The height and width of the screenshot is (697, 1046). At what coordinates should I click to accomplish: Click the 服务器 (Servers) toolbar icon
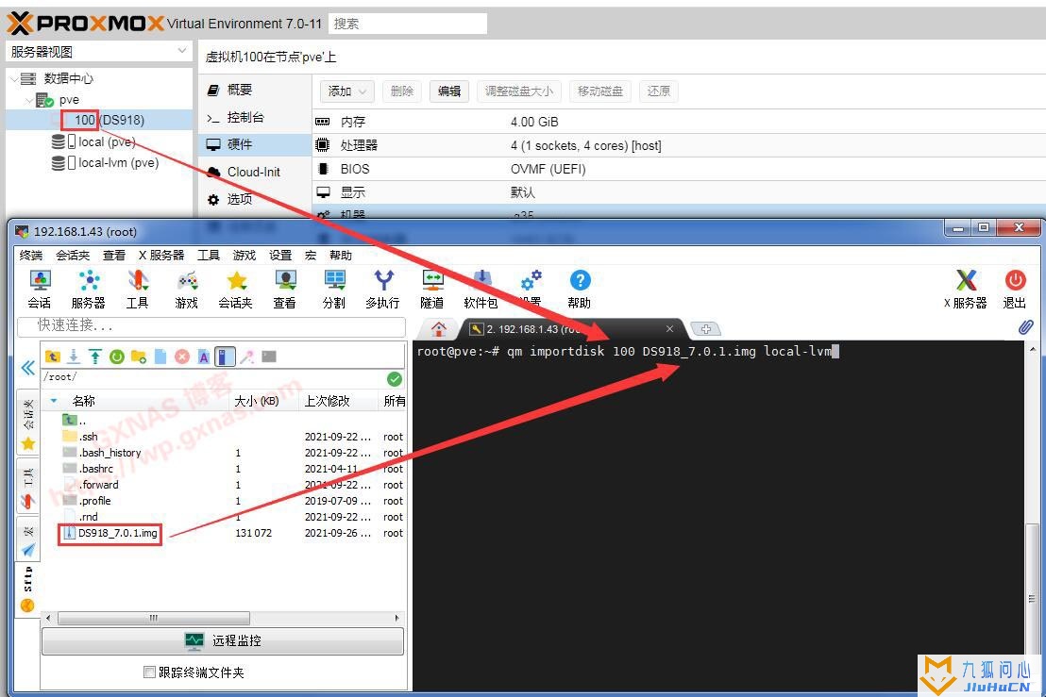(x=88, y=290)
